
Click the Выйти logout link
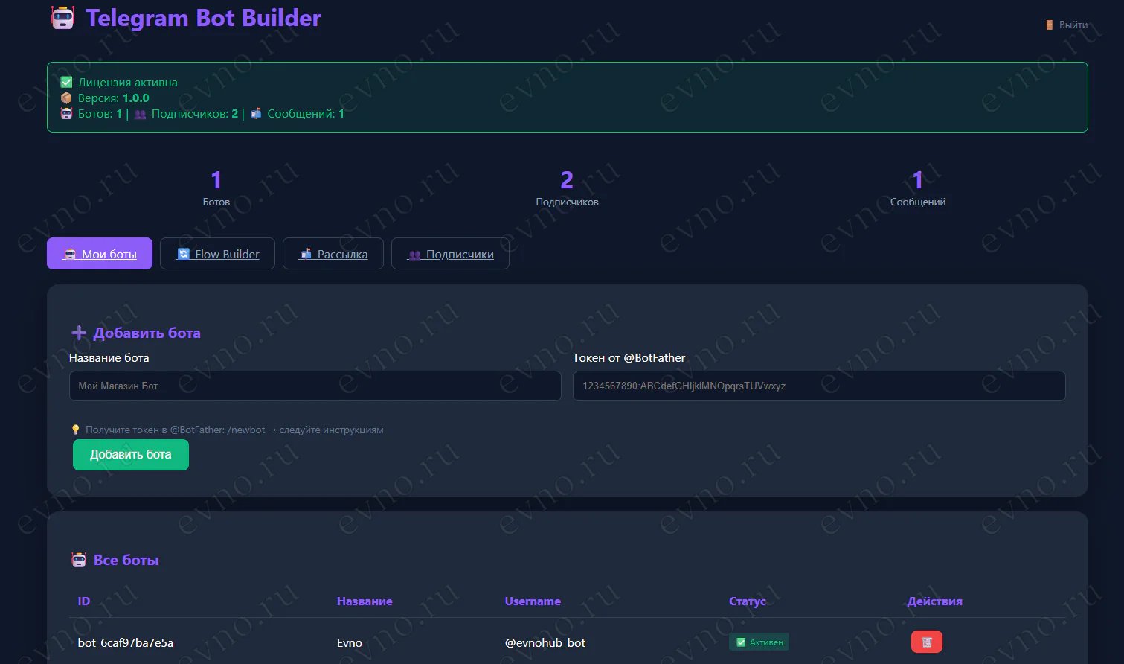point(1073,25)
